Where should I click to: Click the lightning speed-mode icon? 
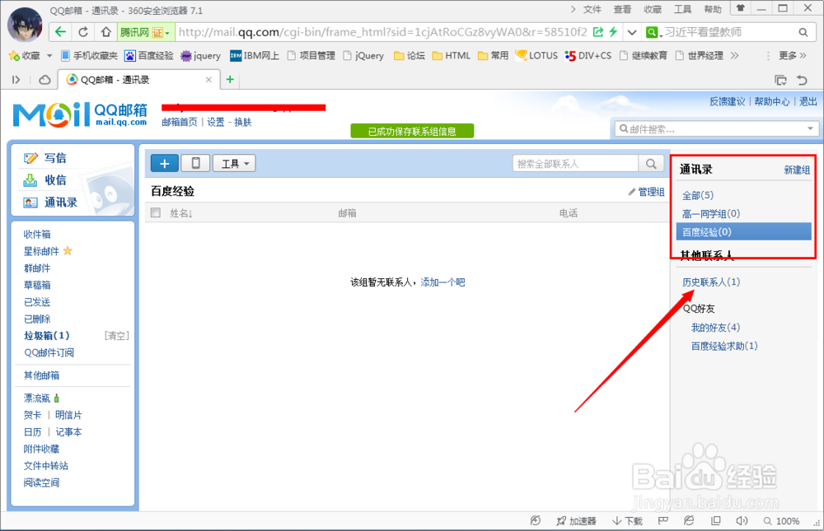[613, 32]
